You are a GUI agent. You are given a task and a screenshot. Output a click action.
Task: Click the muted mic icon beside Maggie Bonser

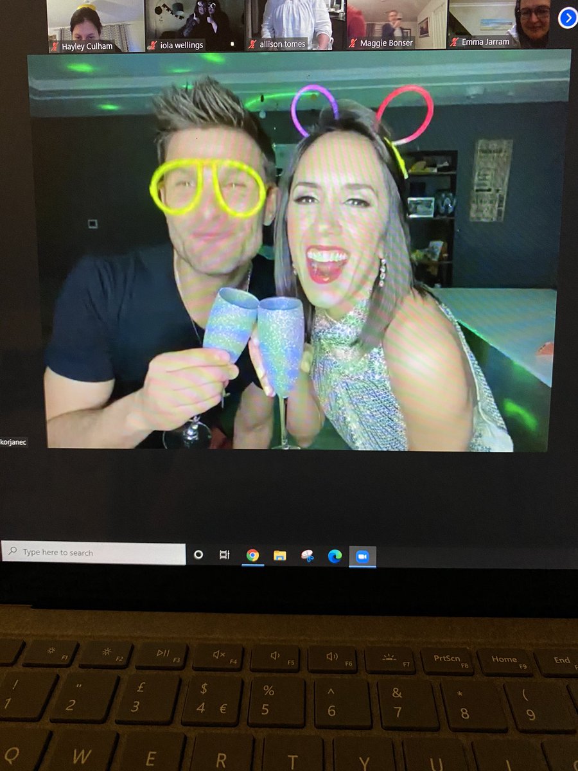coord(353,43)
